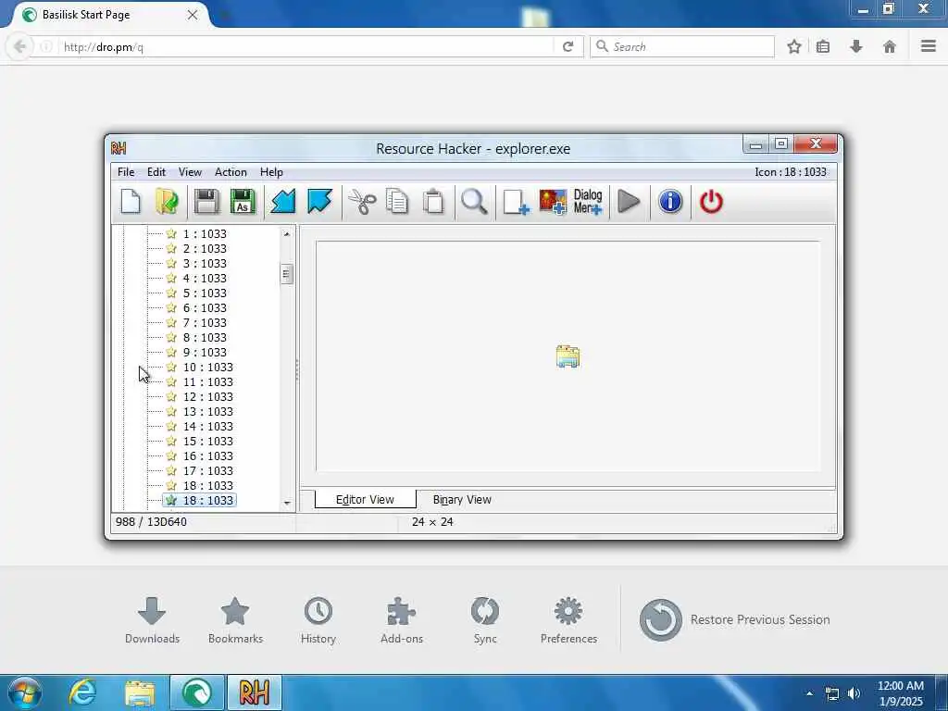This screenshot has width=948, height=711.
Task: Switch to the Editor View tab
Action: coord(365,499)
